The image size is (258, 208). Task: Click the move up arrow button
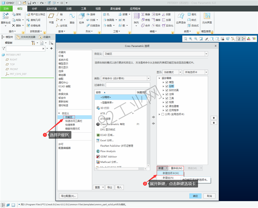214,118
